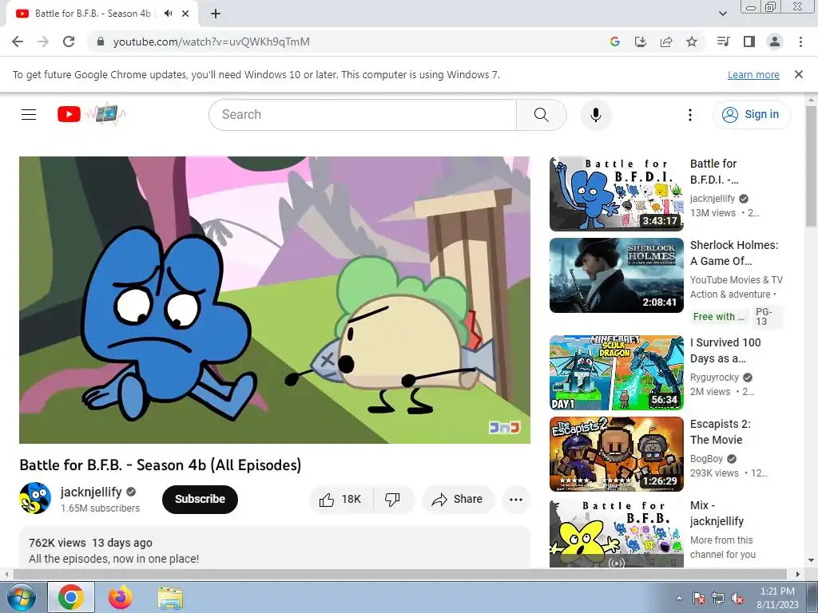Click the YouTube logo home link

pos(92,114)
